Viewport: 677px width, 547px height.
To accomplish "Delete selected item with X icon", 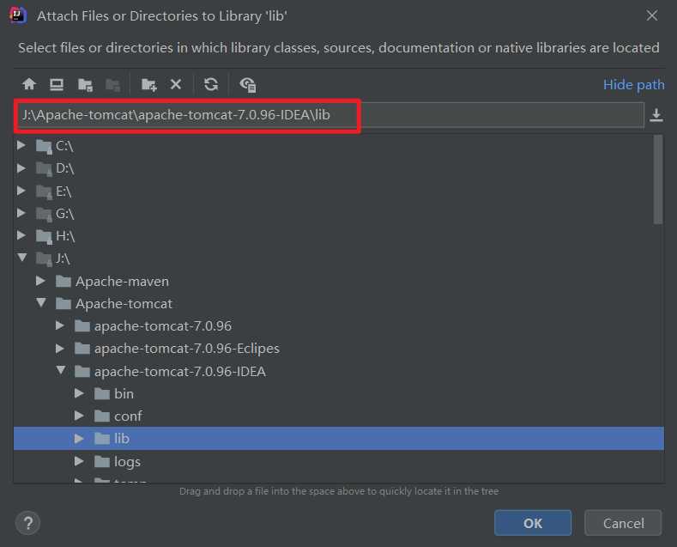I will coord(176,84).
